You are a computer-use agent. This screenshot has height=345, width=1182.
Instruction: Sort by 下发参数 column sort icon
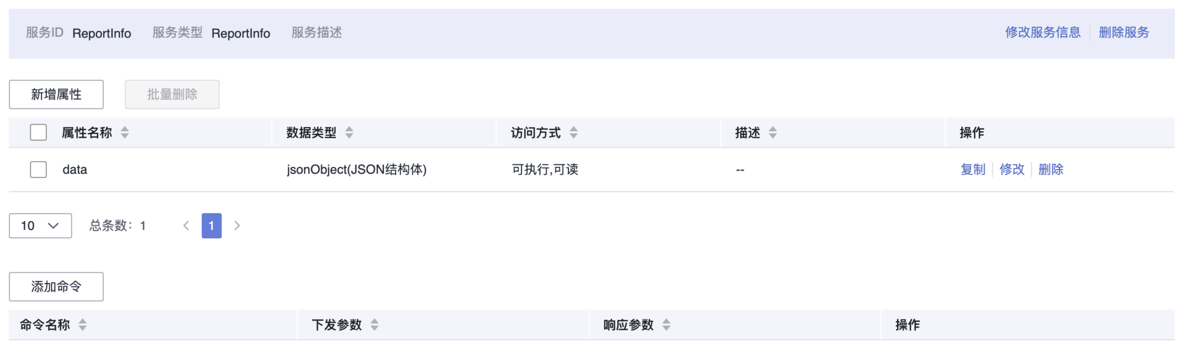click(374, 325)
